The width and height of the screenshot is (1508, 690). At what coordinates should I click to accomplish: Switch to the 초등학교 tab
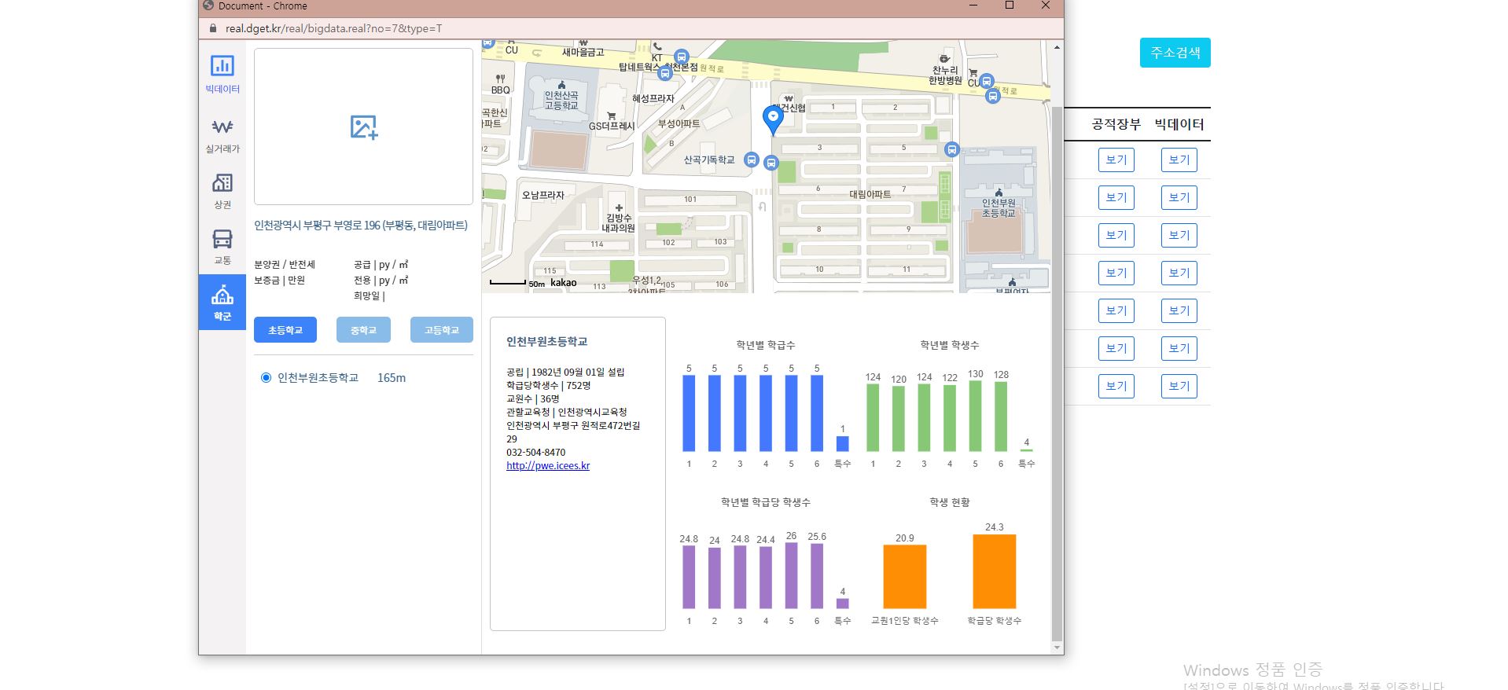click(285, 330)
